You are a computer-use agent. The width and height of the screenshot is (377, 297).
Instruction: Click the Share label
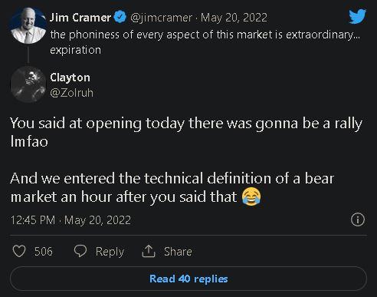click(178, 252)
